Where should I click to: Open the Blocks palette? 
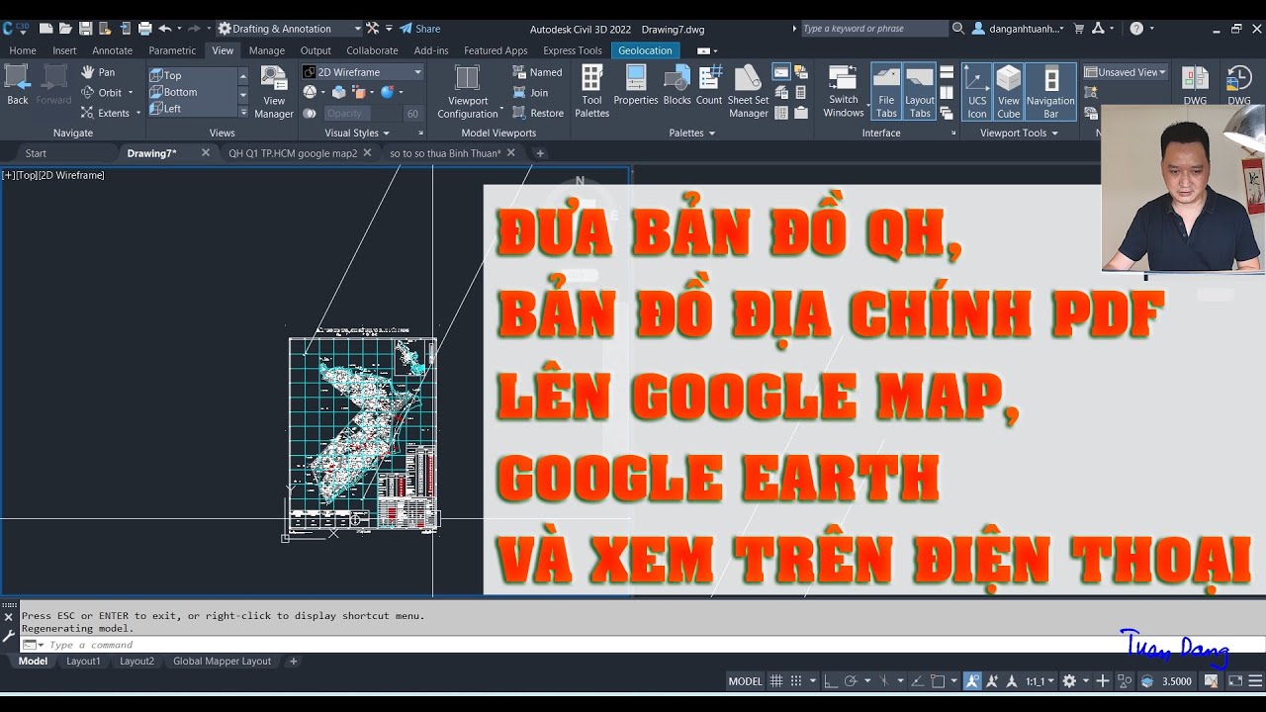[x=678, y=85]
